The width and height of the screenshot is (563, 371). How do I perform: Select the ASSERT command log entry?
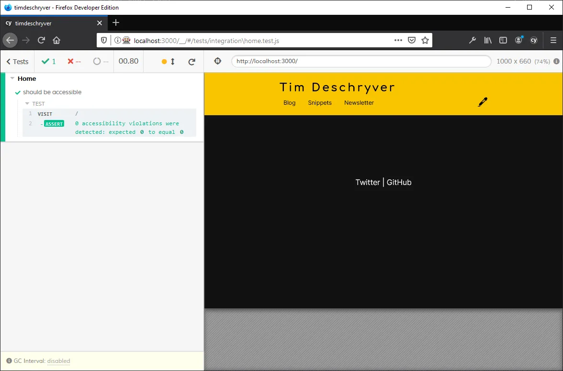pos(110,128)
